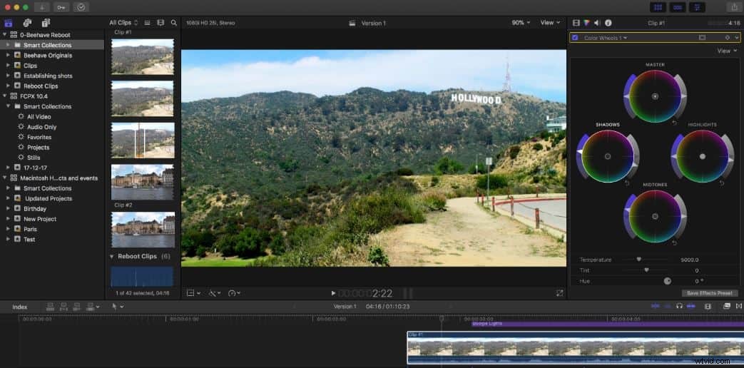Toggle video skimming in timeline
This screenshot has width=744, height=368.
[x=656, y=307]
